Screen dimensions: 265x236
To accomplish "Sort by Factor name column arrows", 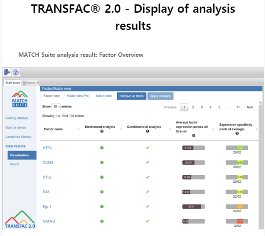I will tap(78, 129).
